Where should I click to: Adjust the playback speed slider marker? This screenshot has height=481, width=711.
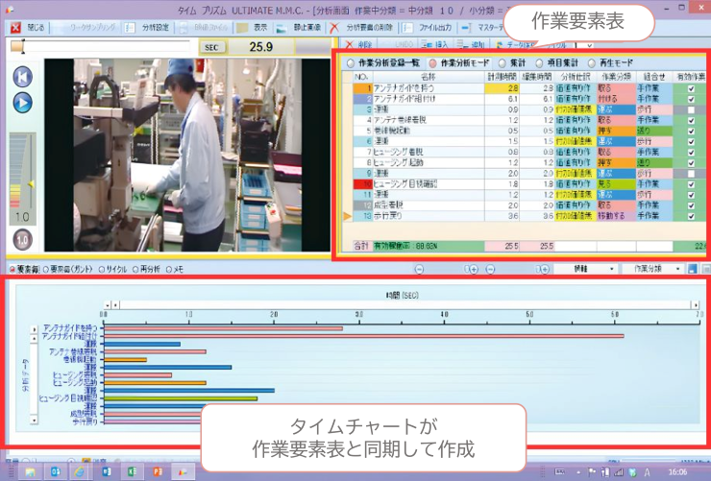click(31, 184)
